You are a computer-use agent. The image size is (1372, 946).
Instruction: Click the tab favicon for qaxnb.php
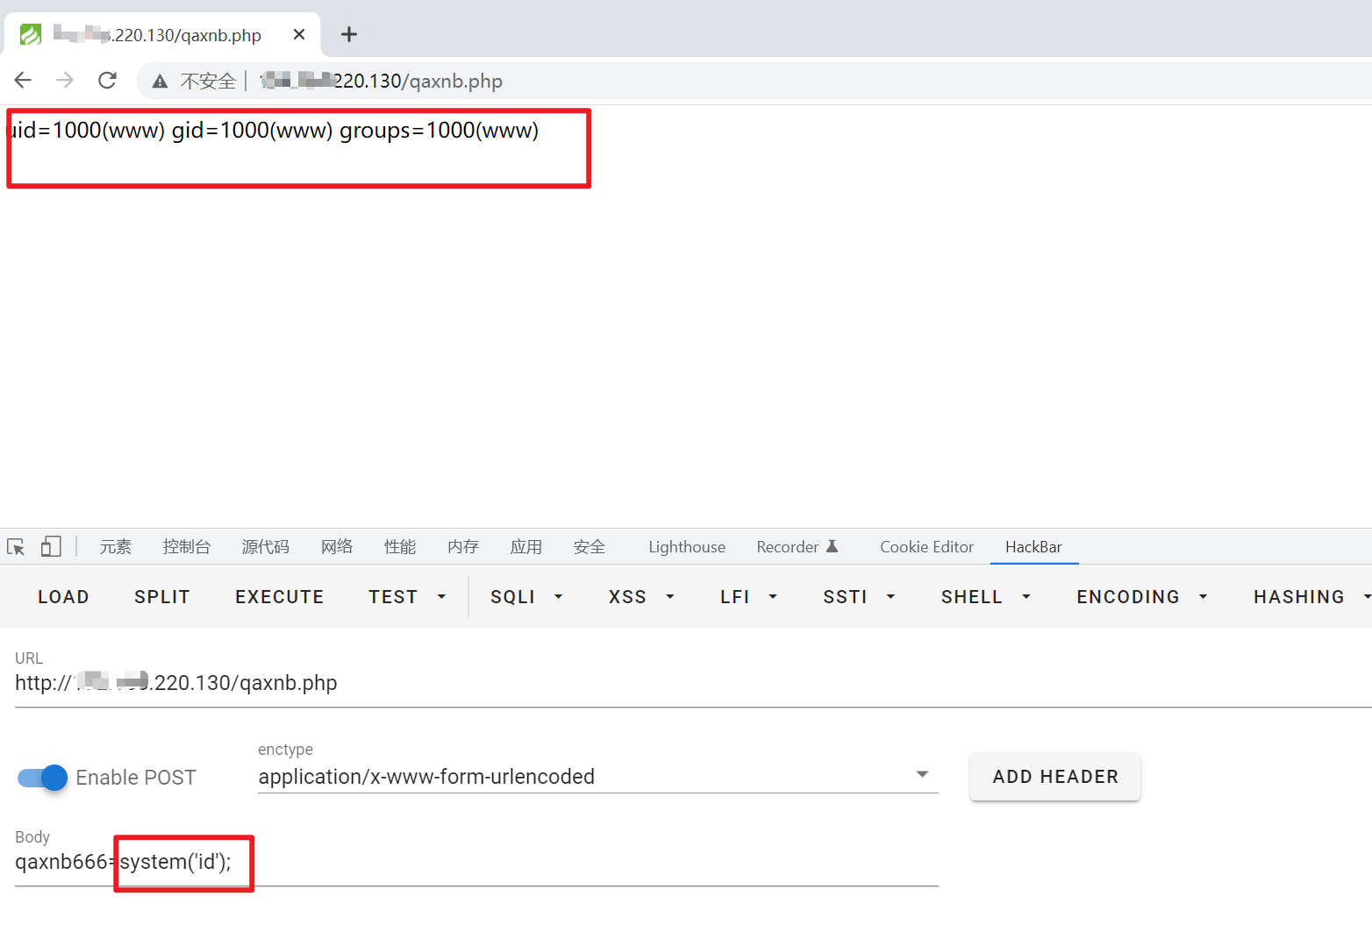tap(31, 34)
